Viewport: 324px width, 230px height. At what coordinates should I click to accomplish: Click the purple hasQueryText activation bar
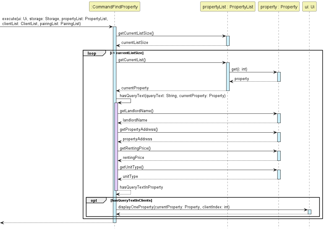[116, 147]
